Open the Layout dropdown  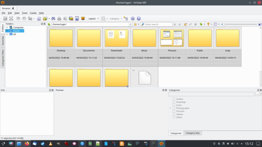click(x=94, y=19)
